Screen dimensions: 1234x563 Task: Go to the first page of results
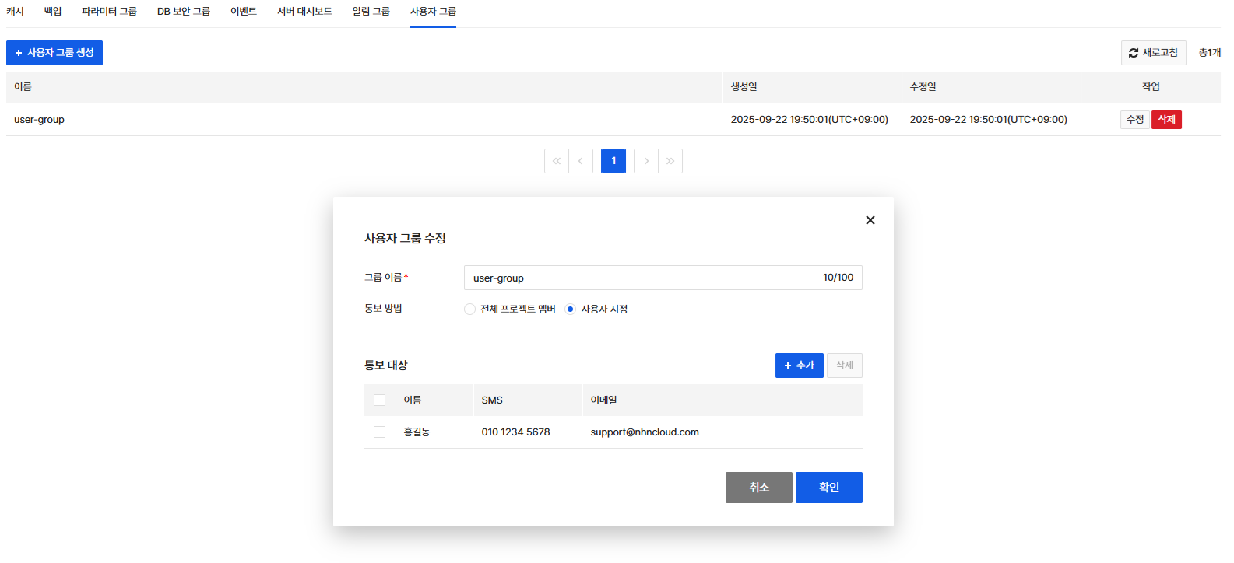click(556, 161)
